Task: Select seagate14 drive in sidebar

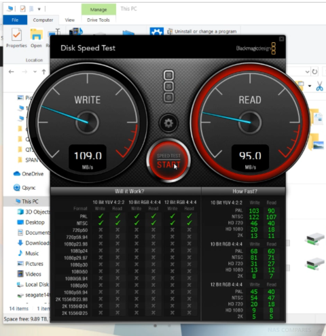Action: click(33, 295)
